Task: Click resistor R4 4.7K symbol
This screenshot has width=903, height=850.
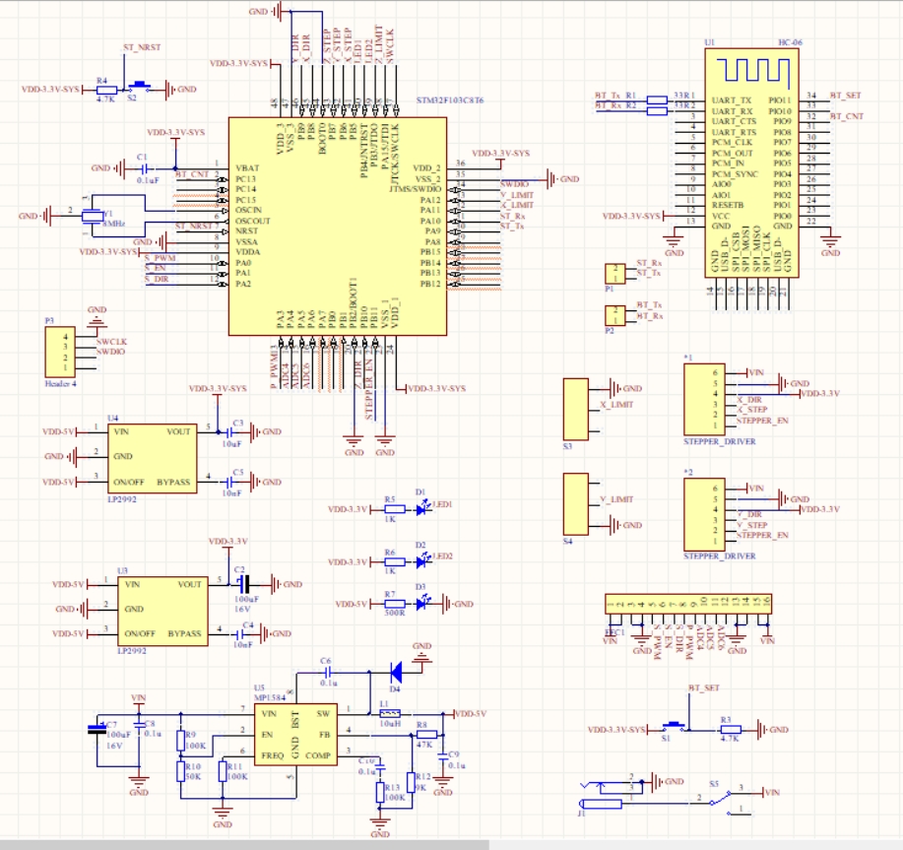Action: (106, 90)
